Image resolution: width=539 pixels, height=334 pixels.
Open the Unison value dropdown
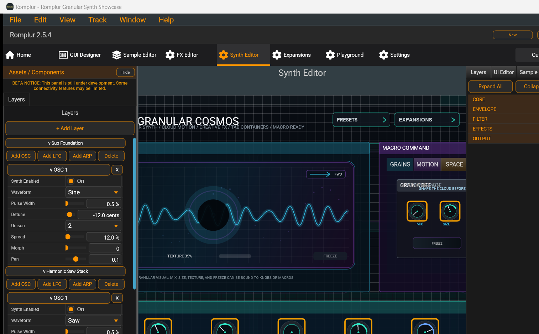coord(94,226)
